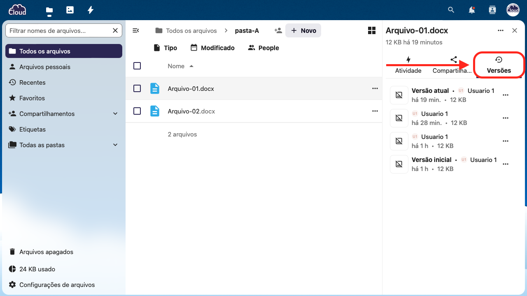Screen dimensions: 527x296
Task: Open actions for Versão atual entry
Action: point(506,95)
